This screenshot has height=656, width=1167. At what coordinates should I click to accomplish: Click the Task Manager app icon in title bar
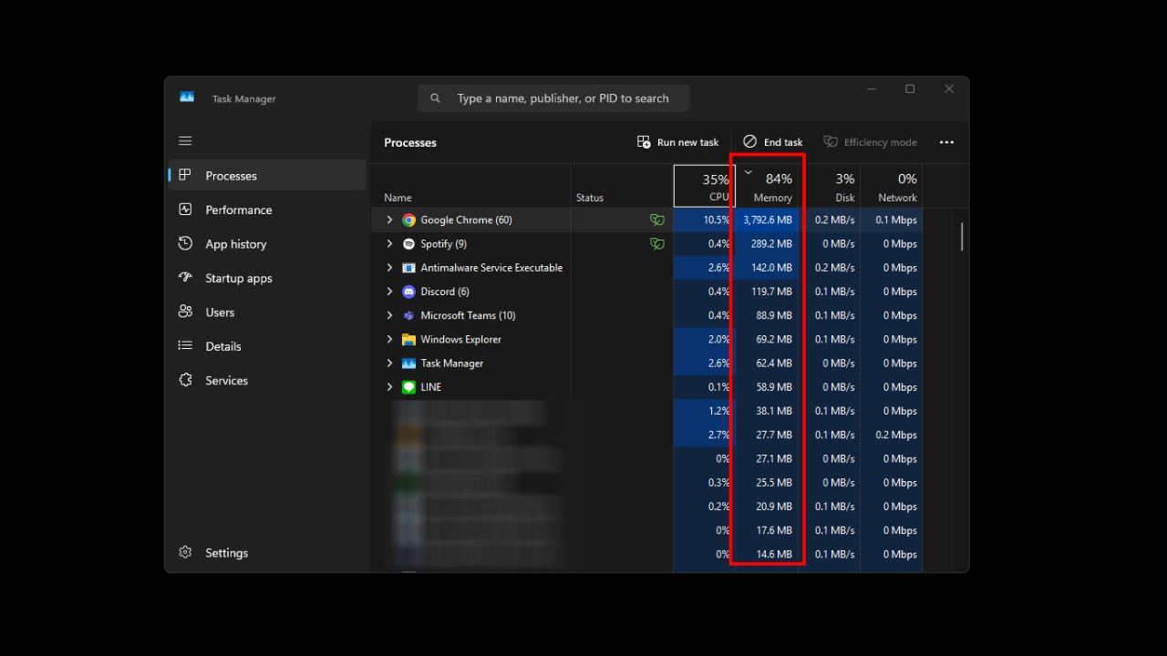[x=187, y=97]
